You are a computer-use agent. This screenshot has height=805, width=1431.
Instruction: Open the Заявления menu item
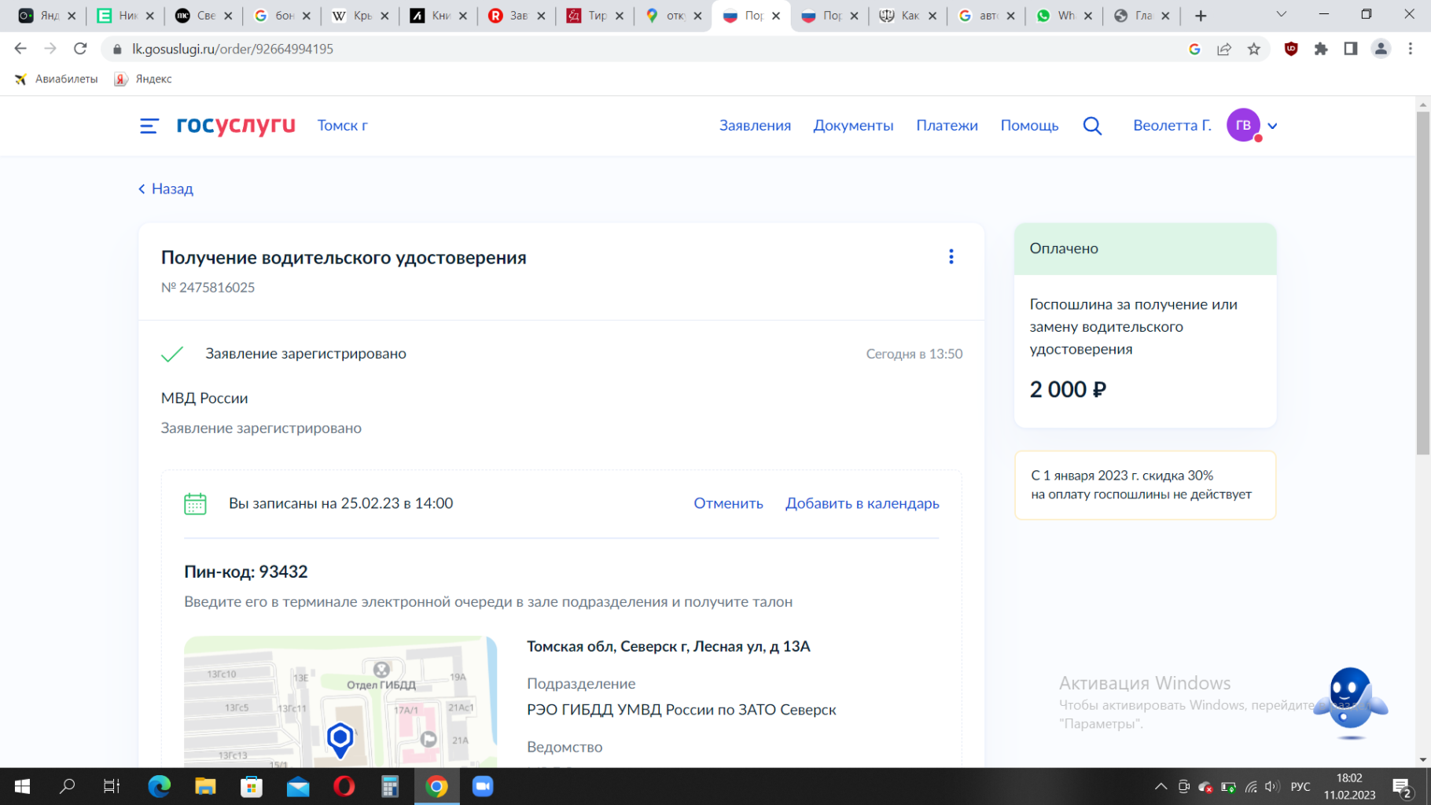click(755, 126)
